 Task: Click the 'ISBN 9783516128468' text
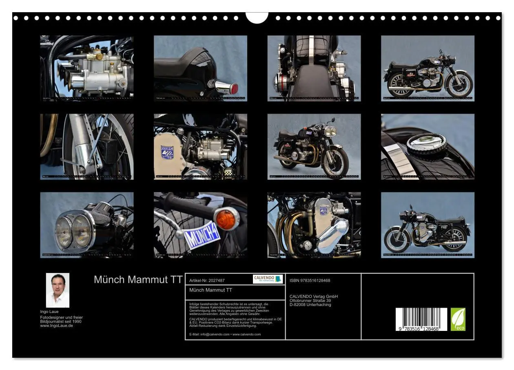click(x=310, y=280)
